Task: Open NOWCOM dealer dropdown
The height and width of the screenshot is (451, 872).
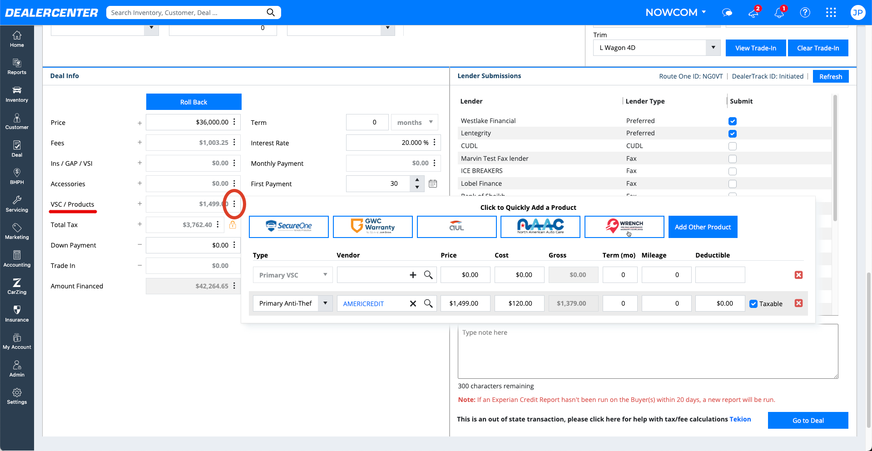Action: point(675,13)
